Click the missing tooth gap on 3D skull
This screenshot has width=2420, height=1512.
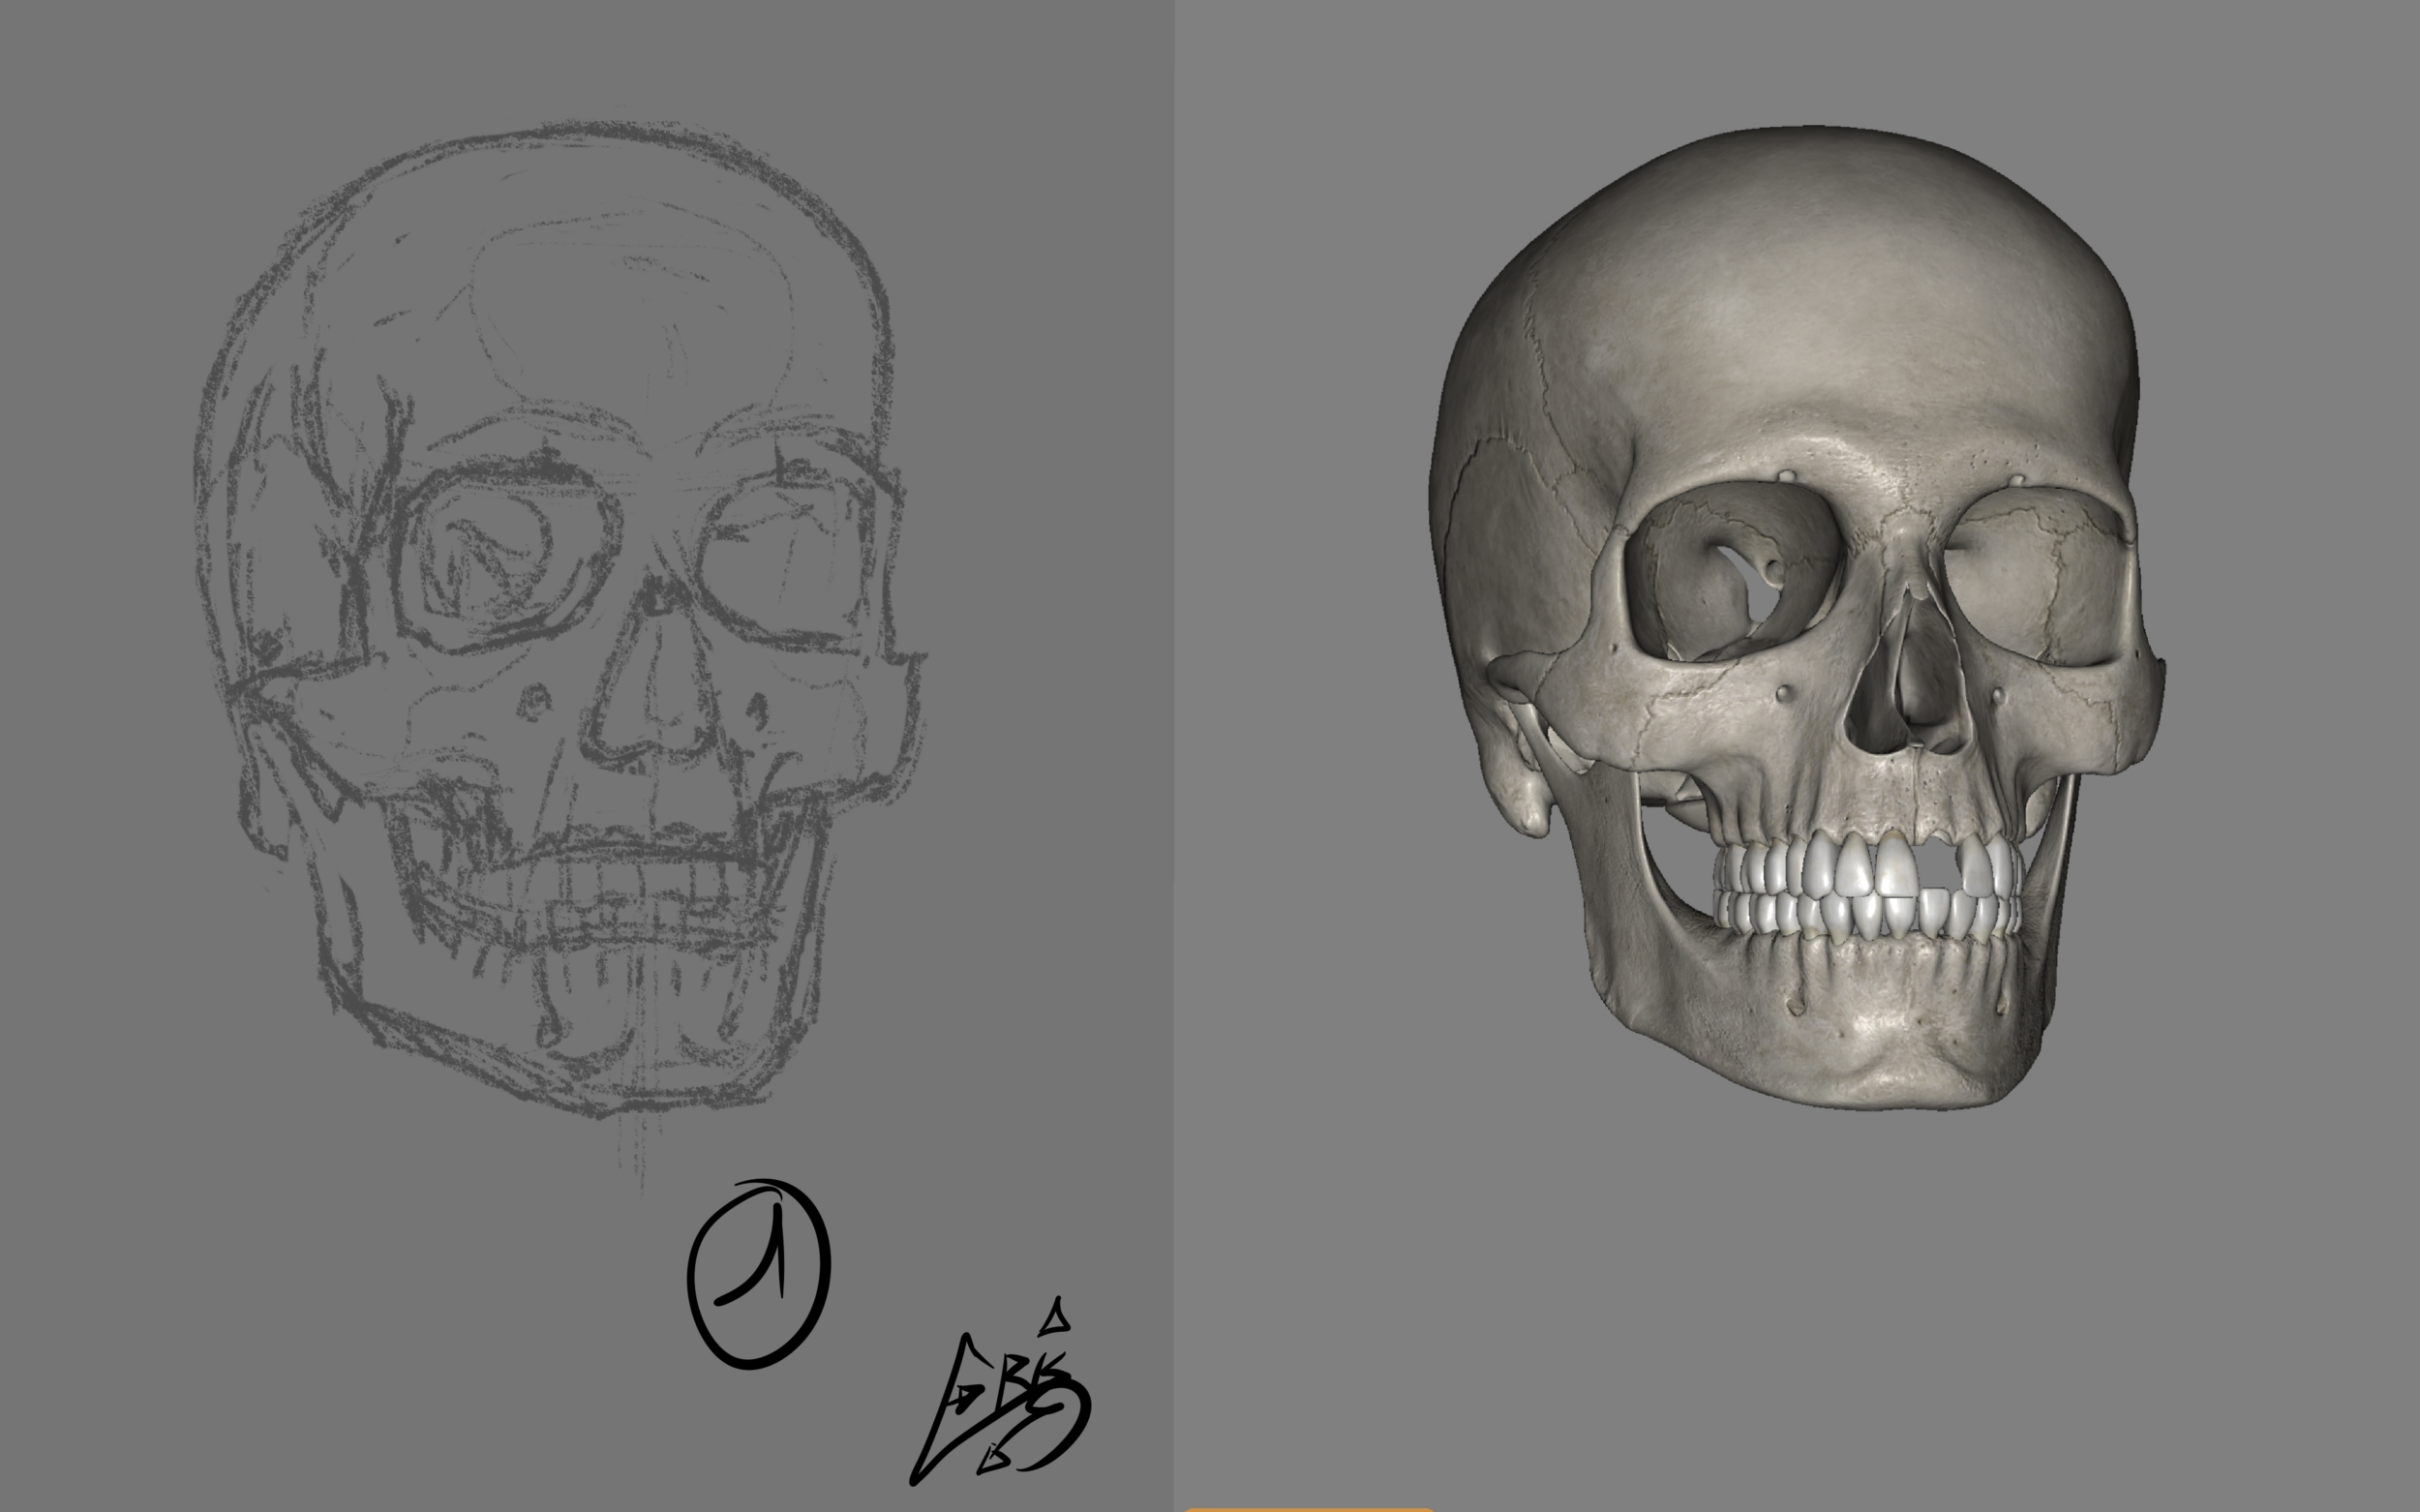pos(1938,868)
